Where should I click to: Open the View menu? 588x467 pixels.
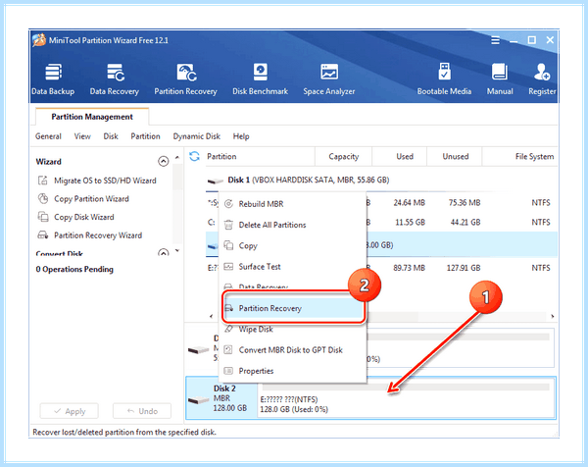pos(82,136)
